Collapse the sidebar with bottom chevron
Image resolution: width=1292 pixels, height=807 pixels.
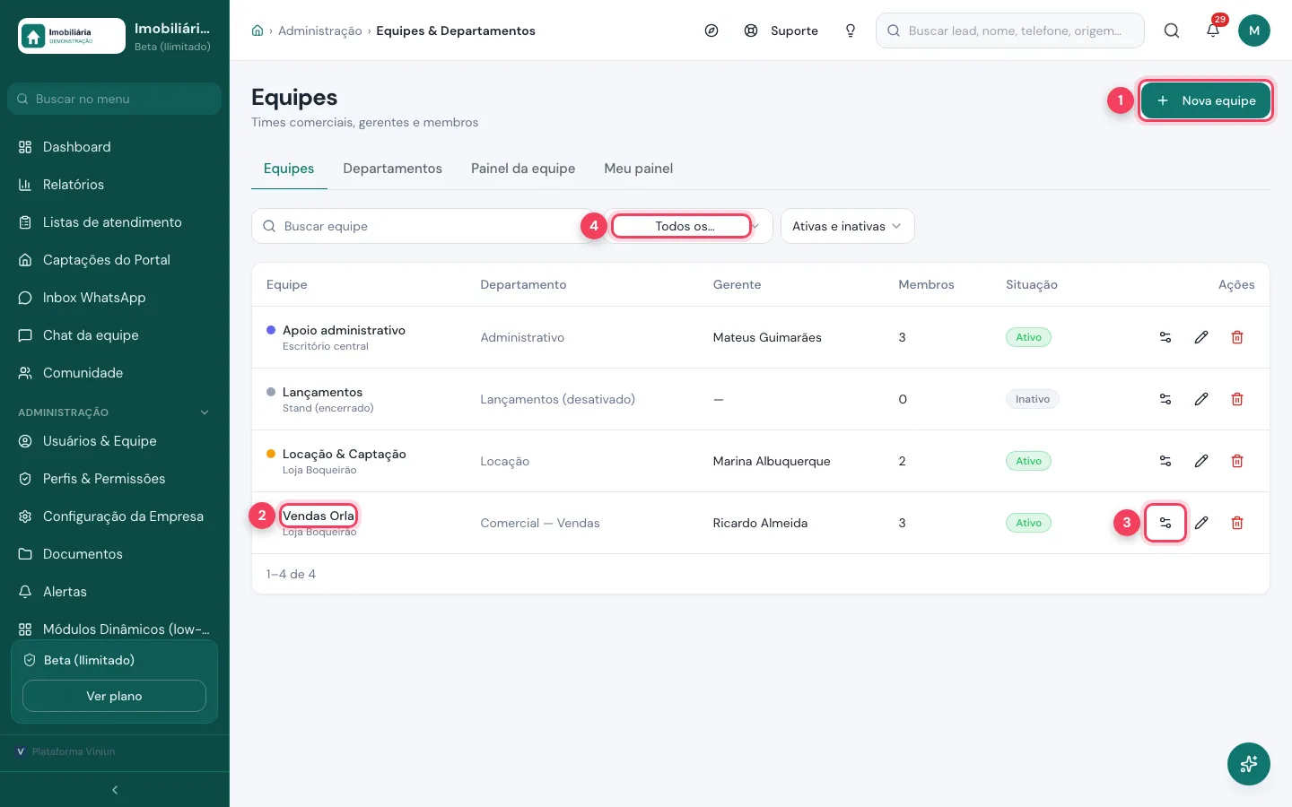(x=115, y=790)
